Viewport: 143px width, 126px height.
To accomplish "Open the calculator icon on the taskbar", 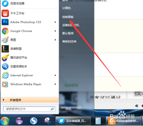I will coord(98,121).
